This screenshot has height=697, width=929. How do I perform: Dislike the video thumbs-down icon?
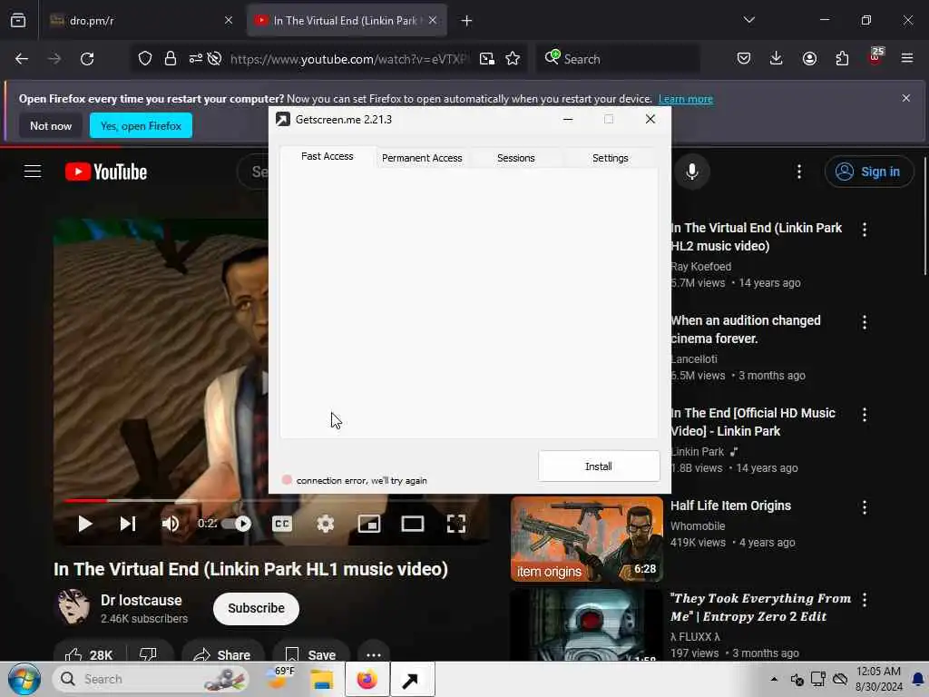(148, 654)
